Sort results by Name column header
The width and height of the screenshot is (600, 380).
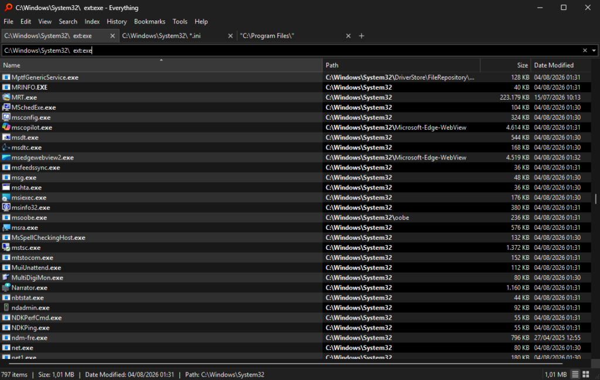162,65
